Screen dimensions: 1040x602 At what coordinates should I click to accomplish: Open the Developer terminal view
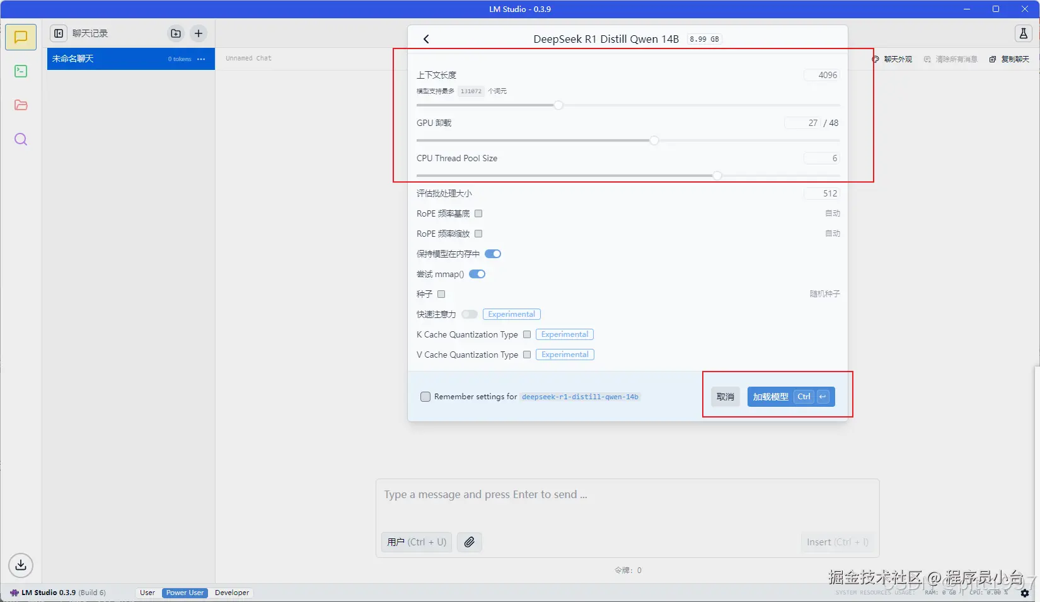[21, 71]
